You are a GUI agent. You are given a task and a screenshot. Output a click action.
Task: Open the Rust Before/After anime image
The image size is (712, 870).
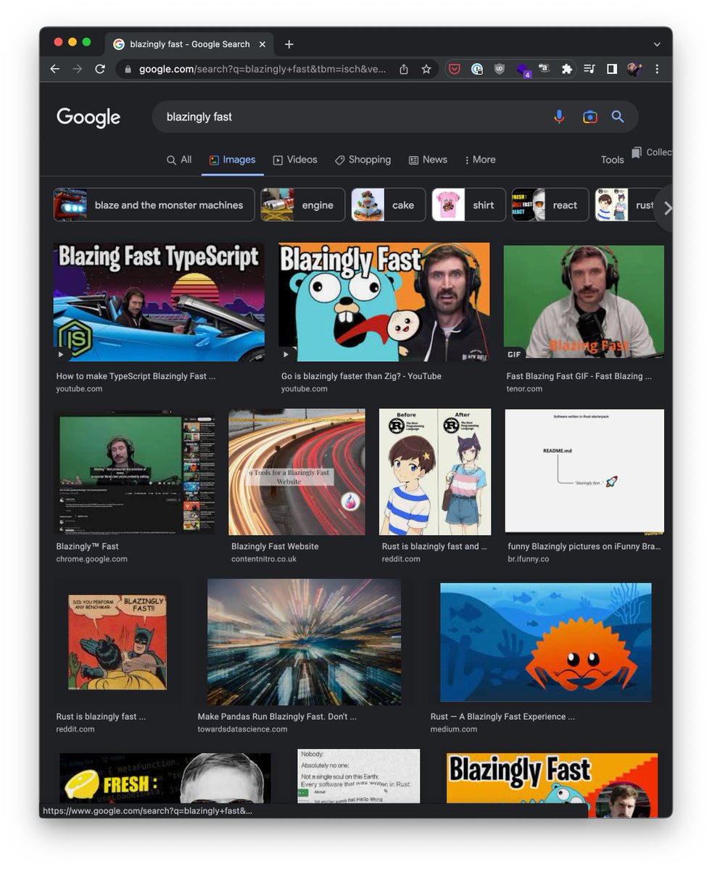(x=435, y=472)
